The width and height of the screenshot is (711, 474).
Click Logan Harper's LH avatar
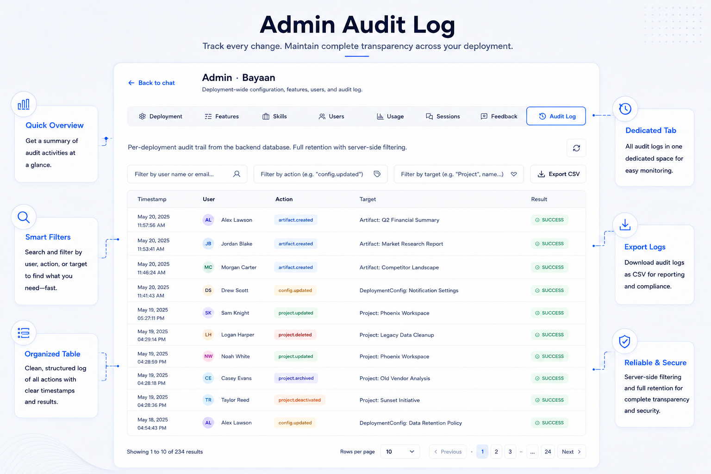[208, 335]
